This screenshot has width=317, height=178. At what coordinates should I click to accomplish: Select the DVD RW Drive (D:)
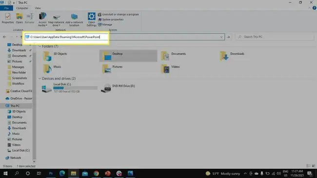pyautogui.click(x=119, y=88)
